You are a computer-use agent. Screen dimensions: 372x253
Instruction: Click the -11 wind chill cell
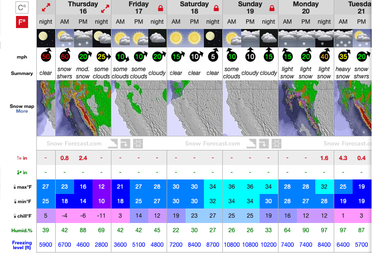pyautogui.click(x=102, y=216)
